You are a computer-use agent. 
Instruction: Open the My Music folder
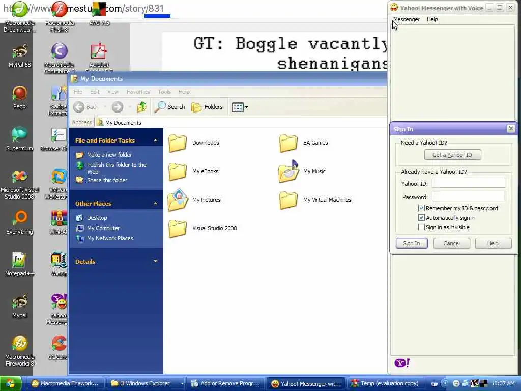click(302, 171)
